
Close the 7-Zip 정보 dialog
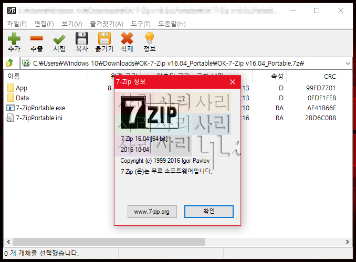pyautogui.click(x=233, y=82)
